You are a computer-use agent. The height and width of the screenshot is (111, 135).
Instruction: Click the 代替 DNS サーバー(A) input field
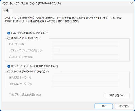(x=85, y=84)
